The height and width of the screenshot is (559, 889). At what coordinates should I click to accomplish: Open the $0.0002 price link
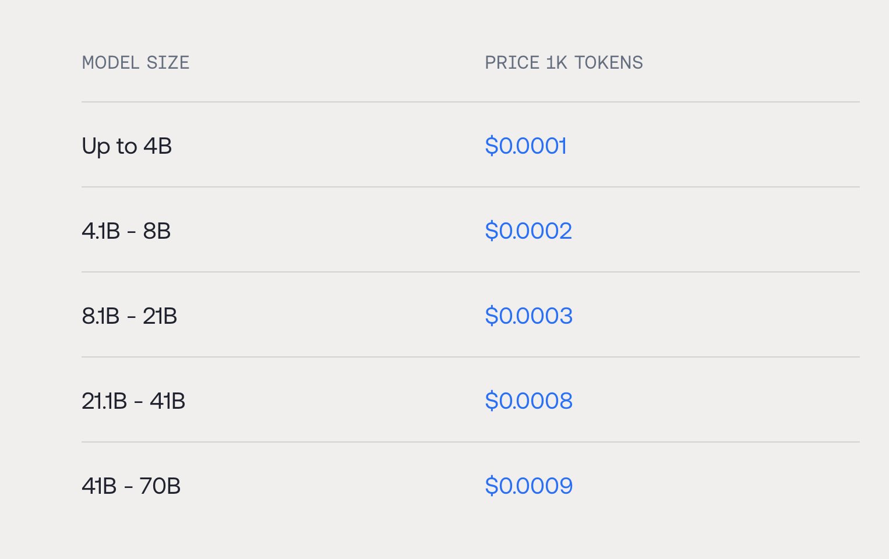tap(528, 231)
